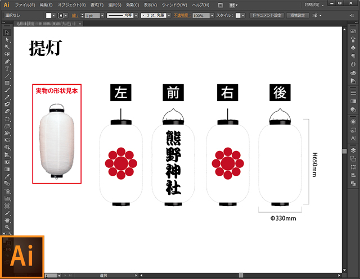Click the 環境設定 button
The image size is (360, 279).
point(298,15)
